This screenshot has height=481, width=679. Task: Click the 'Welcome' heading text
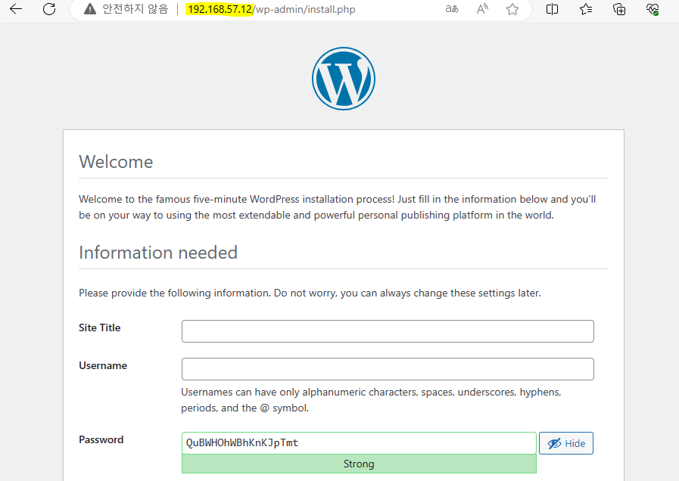[x=116, y=162]
